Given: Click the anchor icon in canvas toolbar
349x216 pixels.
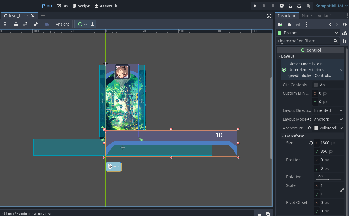Looking at the screenshot, I should [x=92, y=24].
